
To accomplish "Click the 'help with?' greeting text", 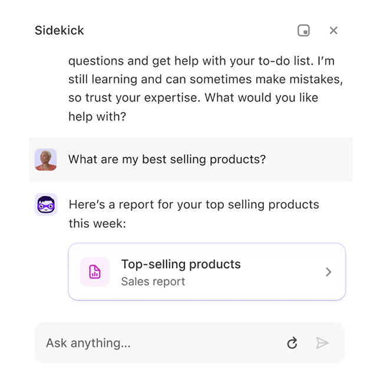I will [x=97, y=117].
